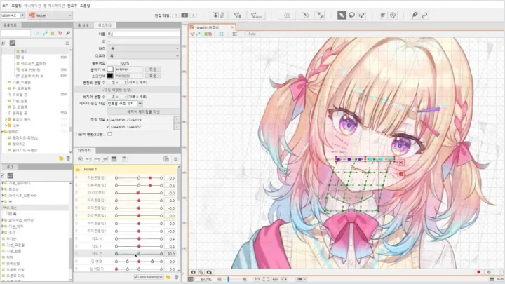Image resolution: width=505 pixels, height=284 pixels.
Task: Collapse Folder 1 in parameter panel
Action: click(79, 169)
